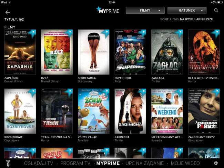Select the ZAGINIONA title text
This screenshot has height=168, width=224.
(x=122, y=137)
